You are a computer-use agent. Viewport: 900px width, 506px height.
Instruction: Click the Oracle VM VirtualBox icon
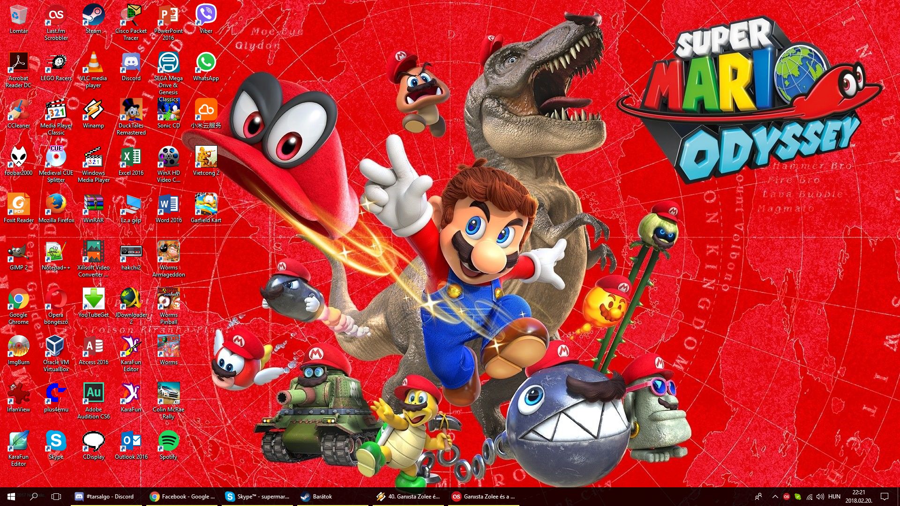(56, 347)
